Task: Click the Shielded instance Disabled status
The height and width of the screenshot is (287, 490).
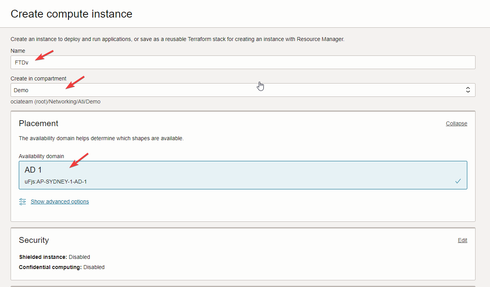Action: tap(79, 257)
